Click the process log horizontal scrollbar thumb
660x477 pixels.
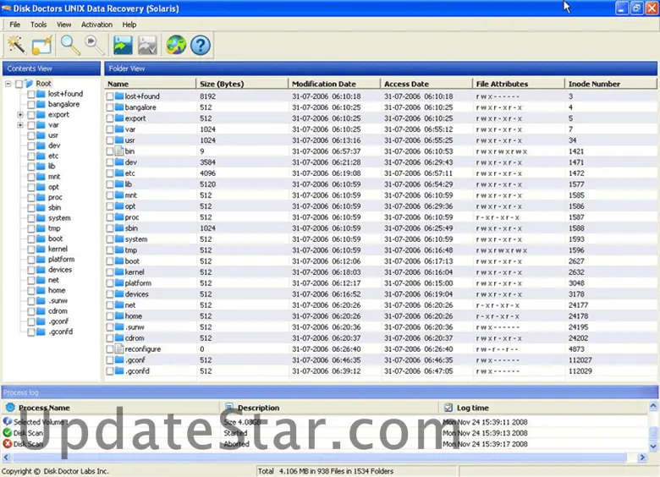319,458
